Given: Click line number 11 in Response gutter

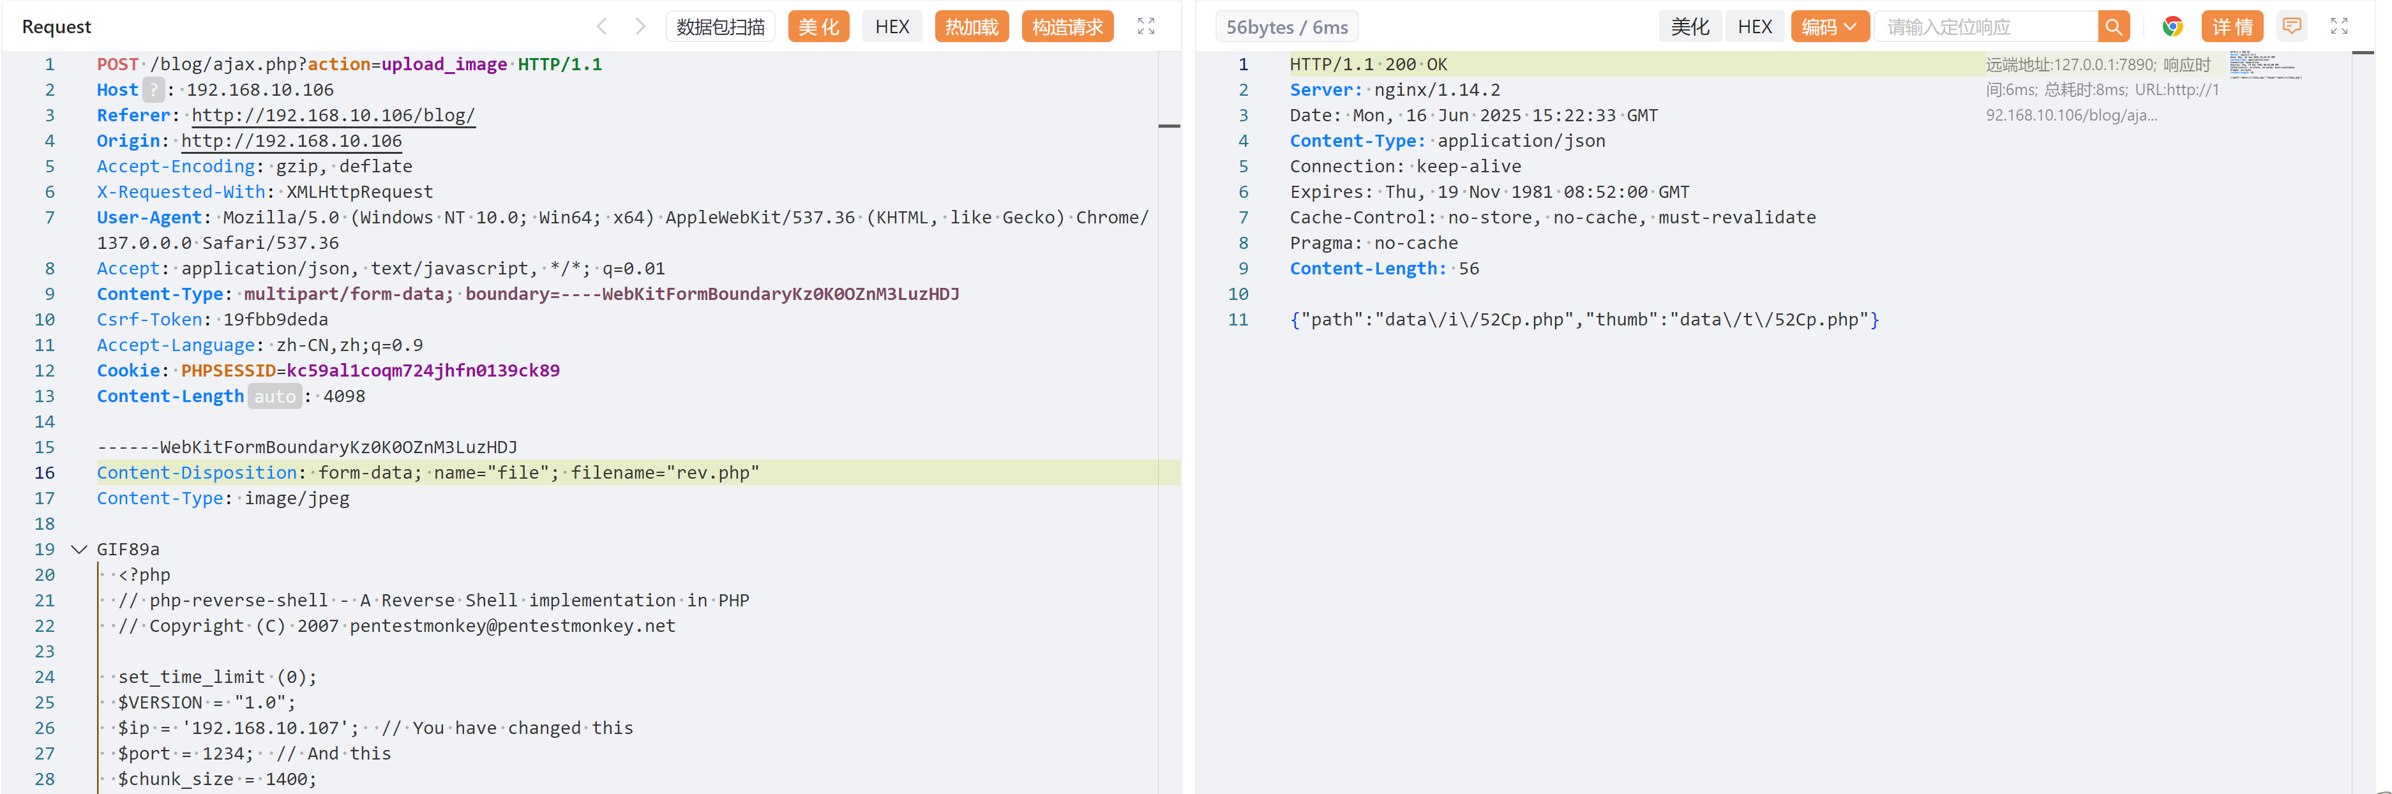Looking at the screenshot, I should coord(1238,320).
